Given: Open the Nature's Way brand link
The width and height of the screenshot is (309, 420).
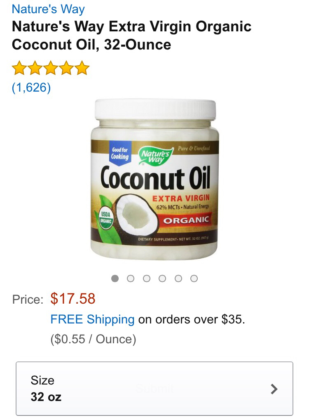Looking at the screenshot, I should point(48,9).
